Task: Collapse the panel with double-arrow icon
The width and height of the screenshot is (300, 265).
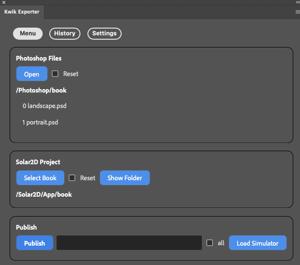Action: tap(298, 2)
